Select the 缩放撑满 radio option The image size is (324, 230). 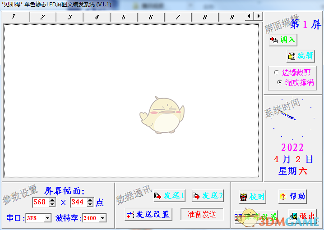click(x=279, y=82)
